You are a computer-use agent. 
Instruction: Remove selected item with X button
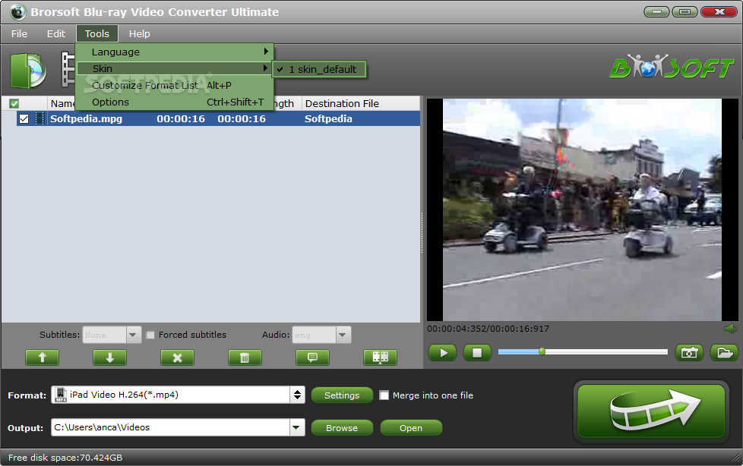(177, 357)
